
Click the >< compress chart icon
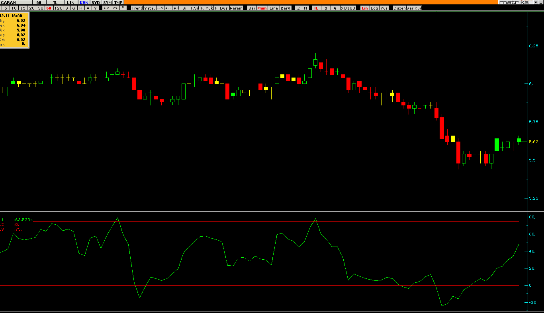pos(106,8)
